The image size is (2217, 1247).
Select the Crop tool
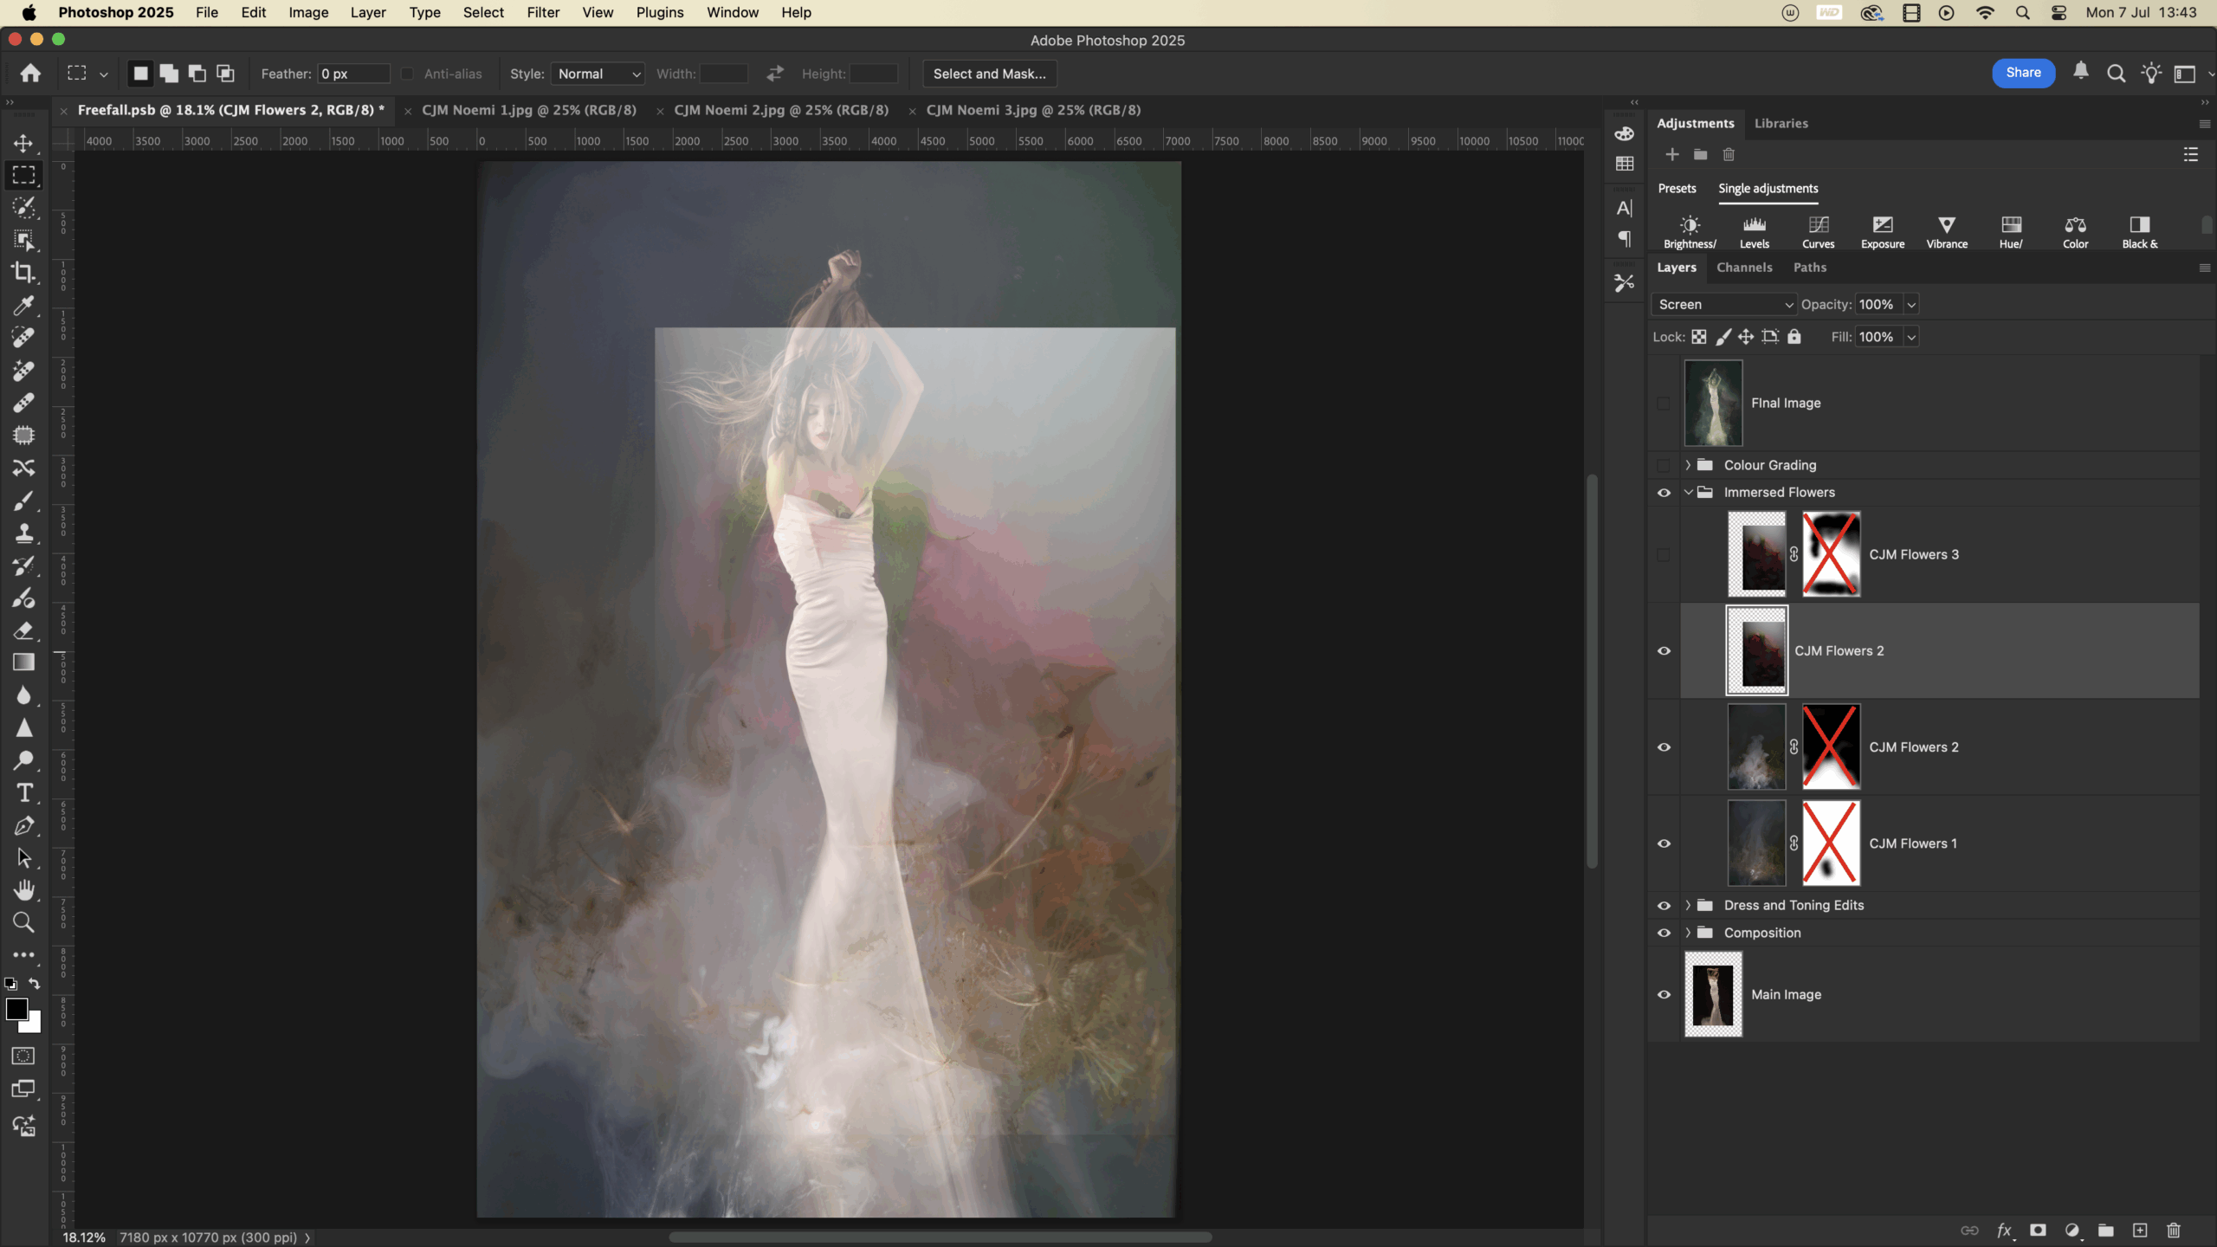(23, 273)
